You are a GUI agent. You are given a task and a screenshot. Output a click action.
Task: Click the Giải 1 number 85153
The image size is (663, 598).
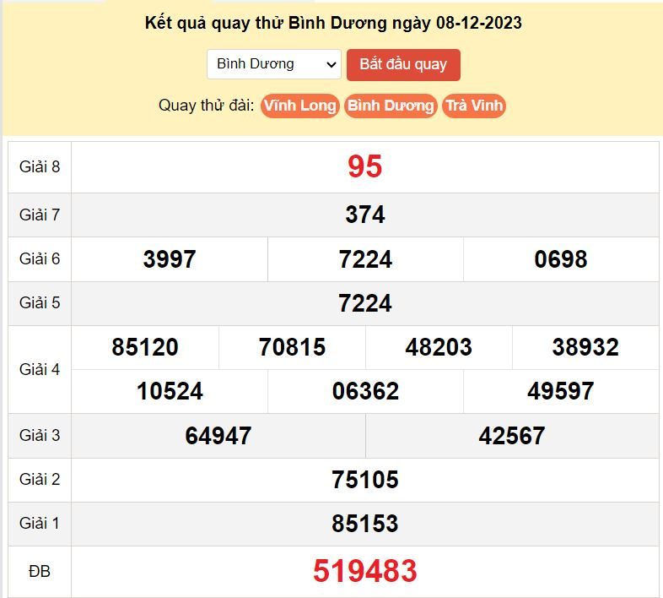[365, 524]
